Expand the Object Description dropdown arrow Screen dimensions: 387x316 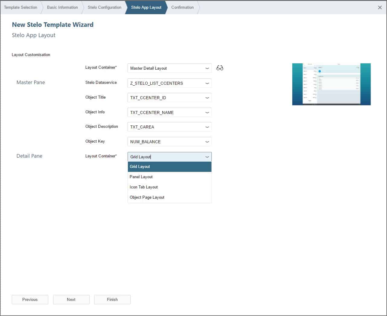click(x=207, y=127)
